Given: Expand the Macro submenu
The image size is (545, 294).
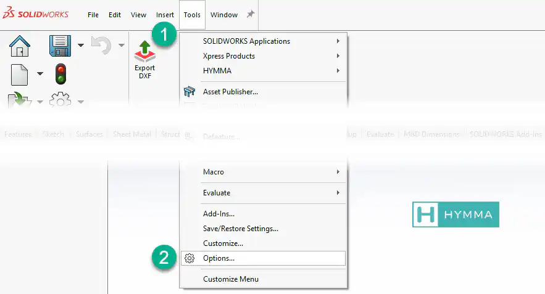Looking at the screenshot, I should click(263, 172).
